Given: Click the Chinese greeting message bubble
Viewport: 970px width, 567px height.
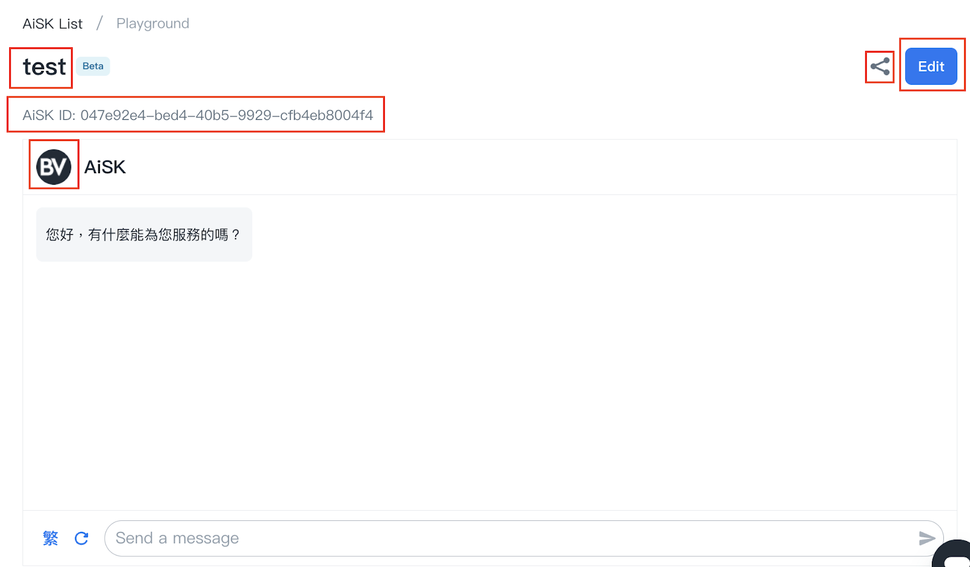Looking at the screenshot, I should [144, 234].
